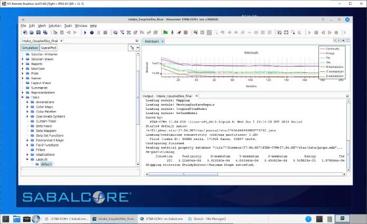Click the Undo left-triangle toolbar icon

(x=69, y=33)
